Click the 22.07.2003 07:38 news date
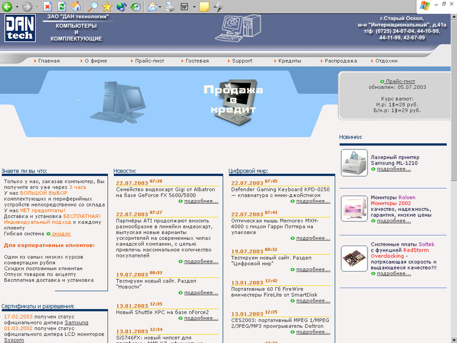 [x=139, y=183]
